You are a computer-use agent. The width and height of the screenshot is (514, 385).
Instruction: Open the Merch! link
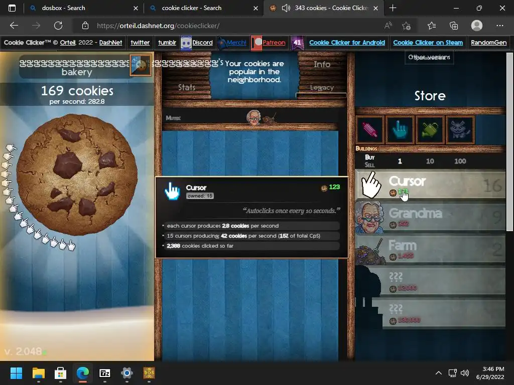tap(236, 43)
